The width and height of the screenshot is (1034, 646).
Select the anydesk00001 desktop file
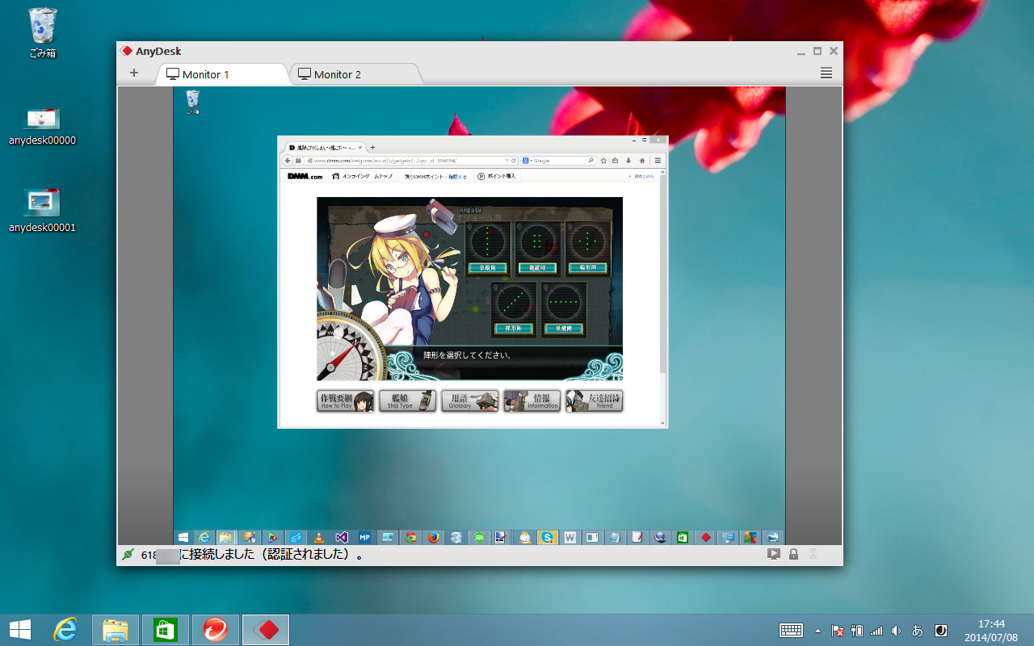(42, 212)
